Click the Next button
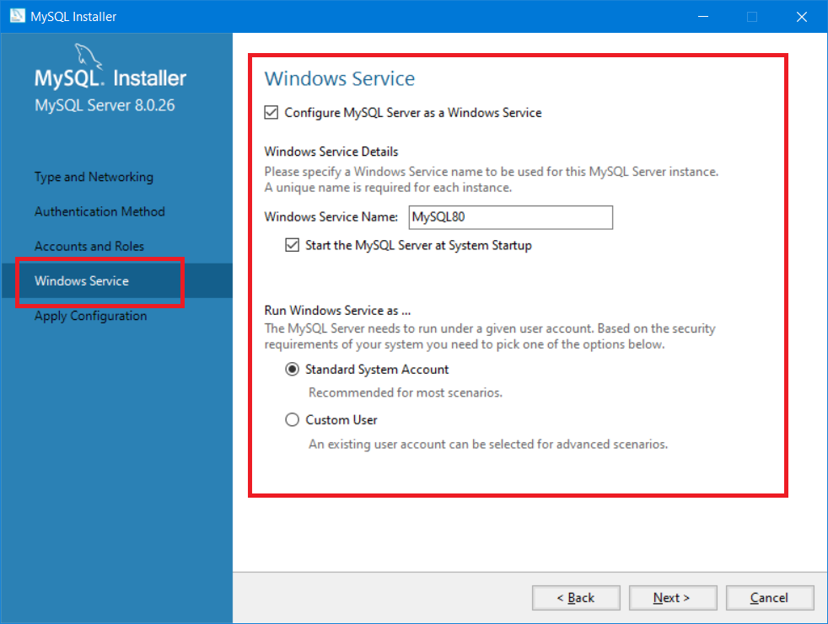The image size is (828, 624). (x=673, y=598)
